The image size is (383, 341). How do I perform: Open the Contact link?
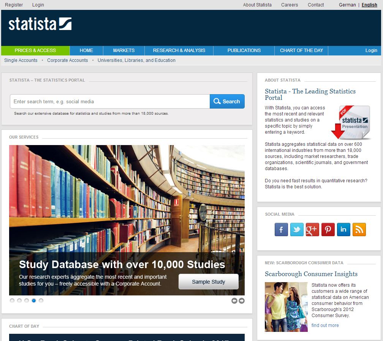(316, 5)
